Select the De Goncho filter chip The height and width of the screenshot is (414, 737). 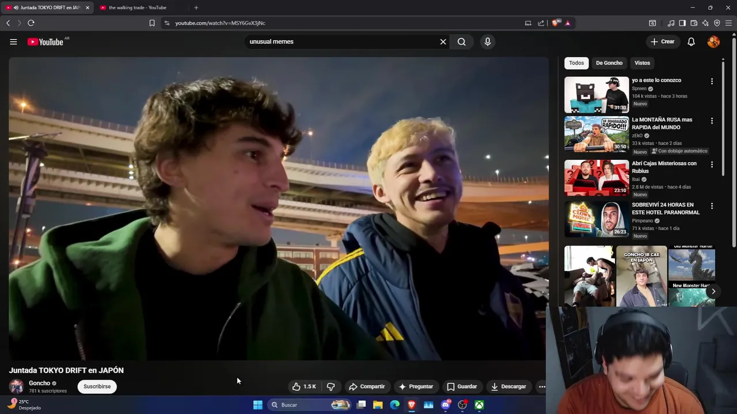[609, 63]
